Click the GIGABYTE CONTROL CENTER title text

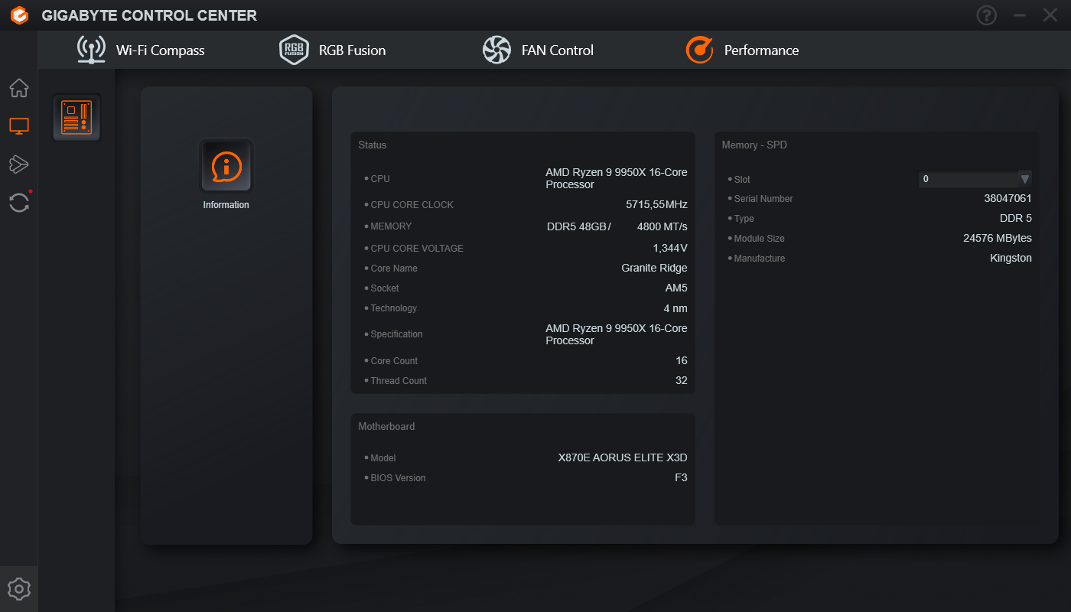coord(149,15)
